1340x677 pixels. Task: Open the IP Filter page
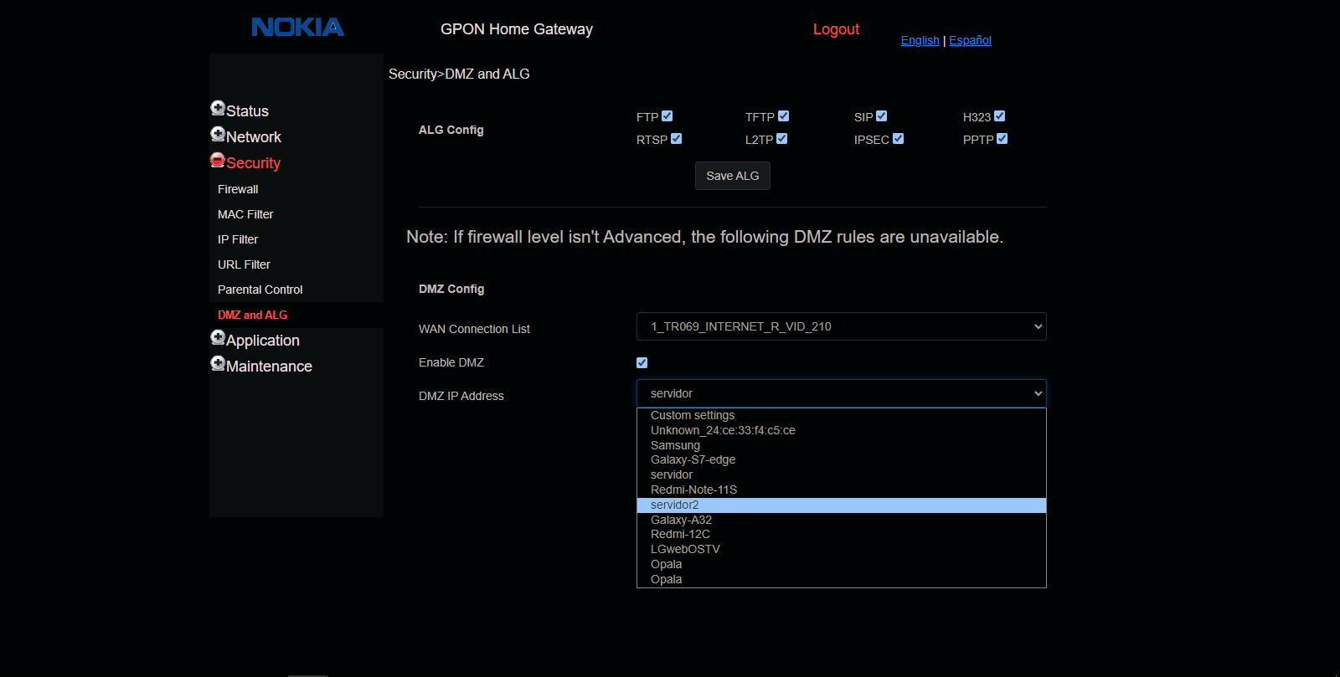click(238, 239)
